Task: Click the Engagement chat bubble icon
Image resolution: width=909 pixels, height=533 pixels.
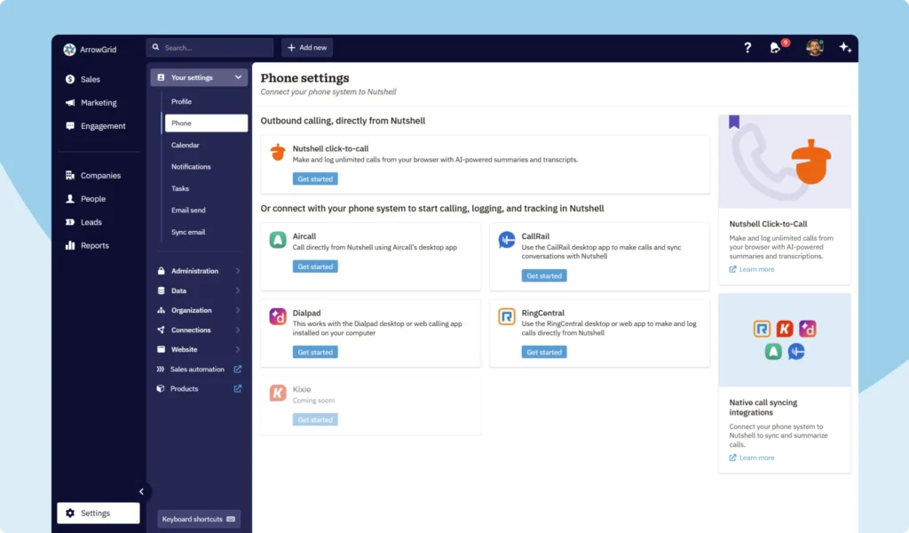Action: pos(69,125)
